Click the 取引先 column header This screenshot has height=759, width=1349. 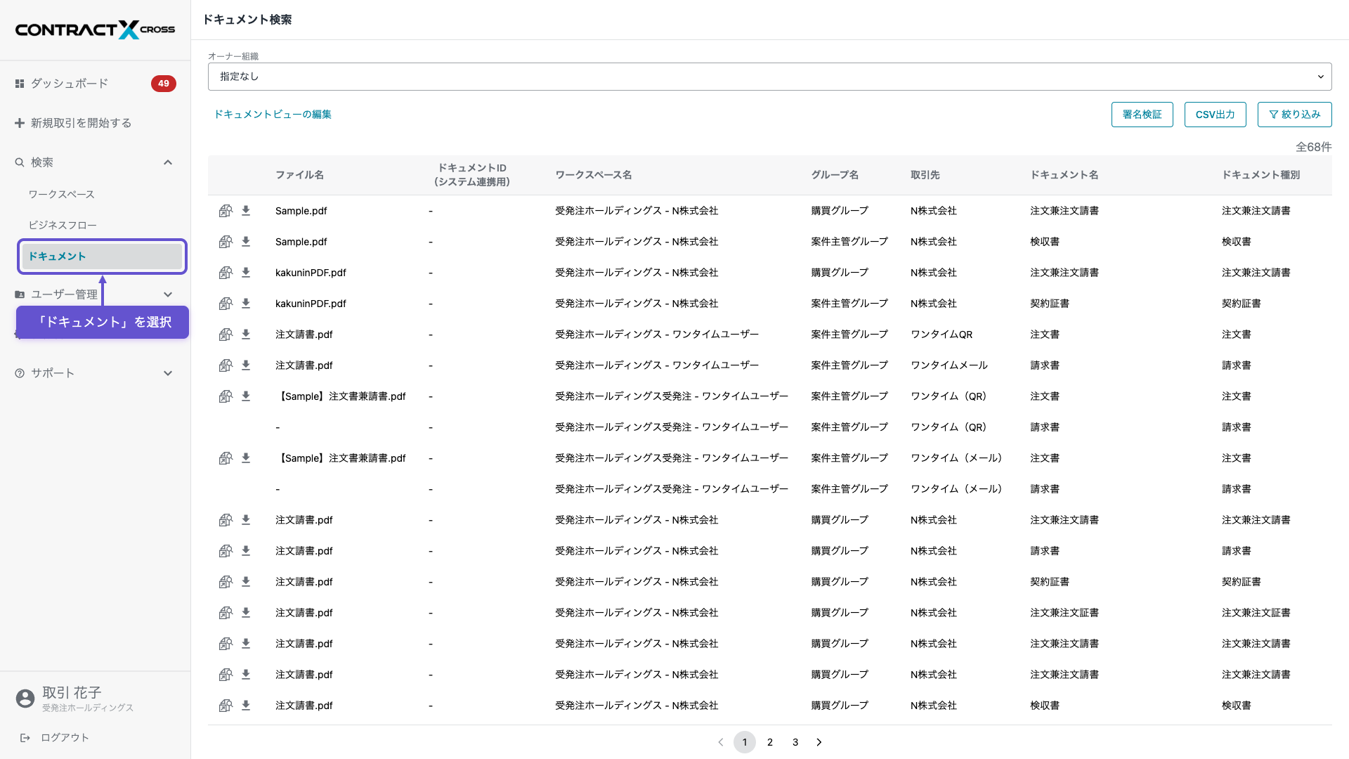click(925, 175)
